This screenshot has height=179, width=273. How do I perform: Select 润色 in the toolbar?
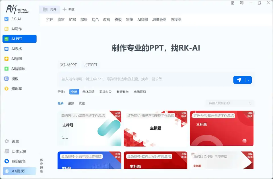pyautogui.click(x=95, y=20)
